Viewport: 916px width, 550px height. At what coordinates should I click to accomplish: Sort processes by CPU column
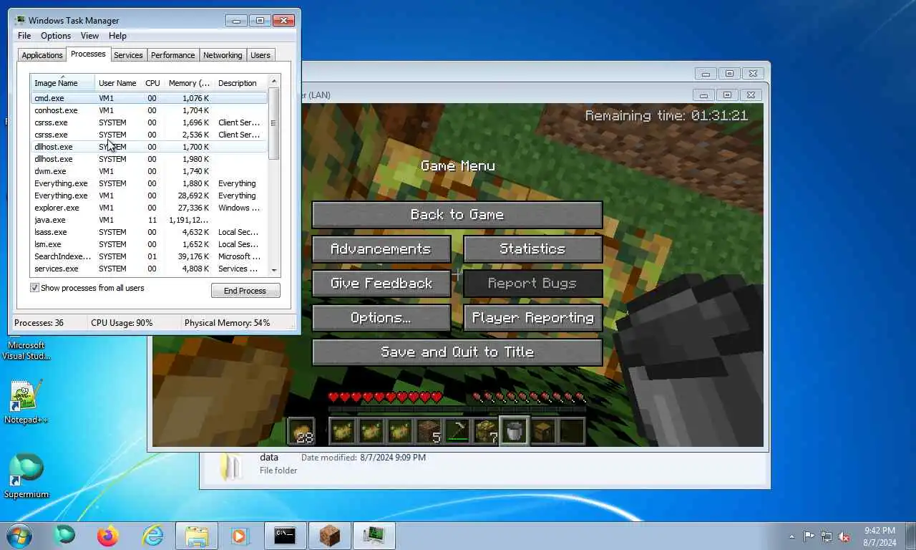[x=152, y=83]
